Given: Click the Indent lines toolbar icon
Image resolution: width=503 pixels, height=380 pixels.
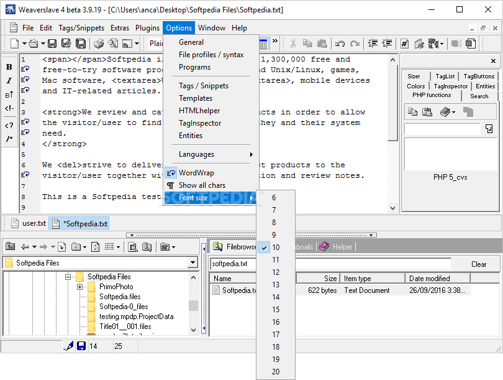Looking at the screenshot, I should [x=373, y=44].
